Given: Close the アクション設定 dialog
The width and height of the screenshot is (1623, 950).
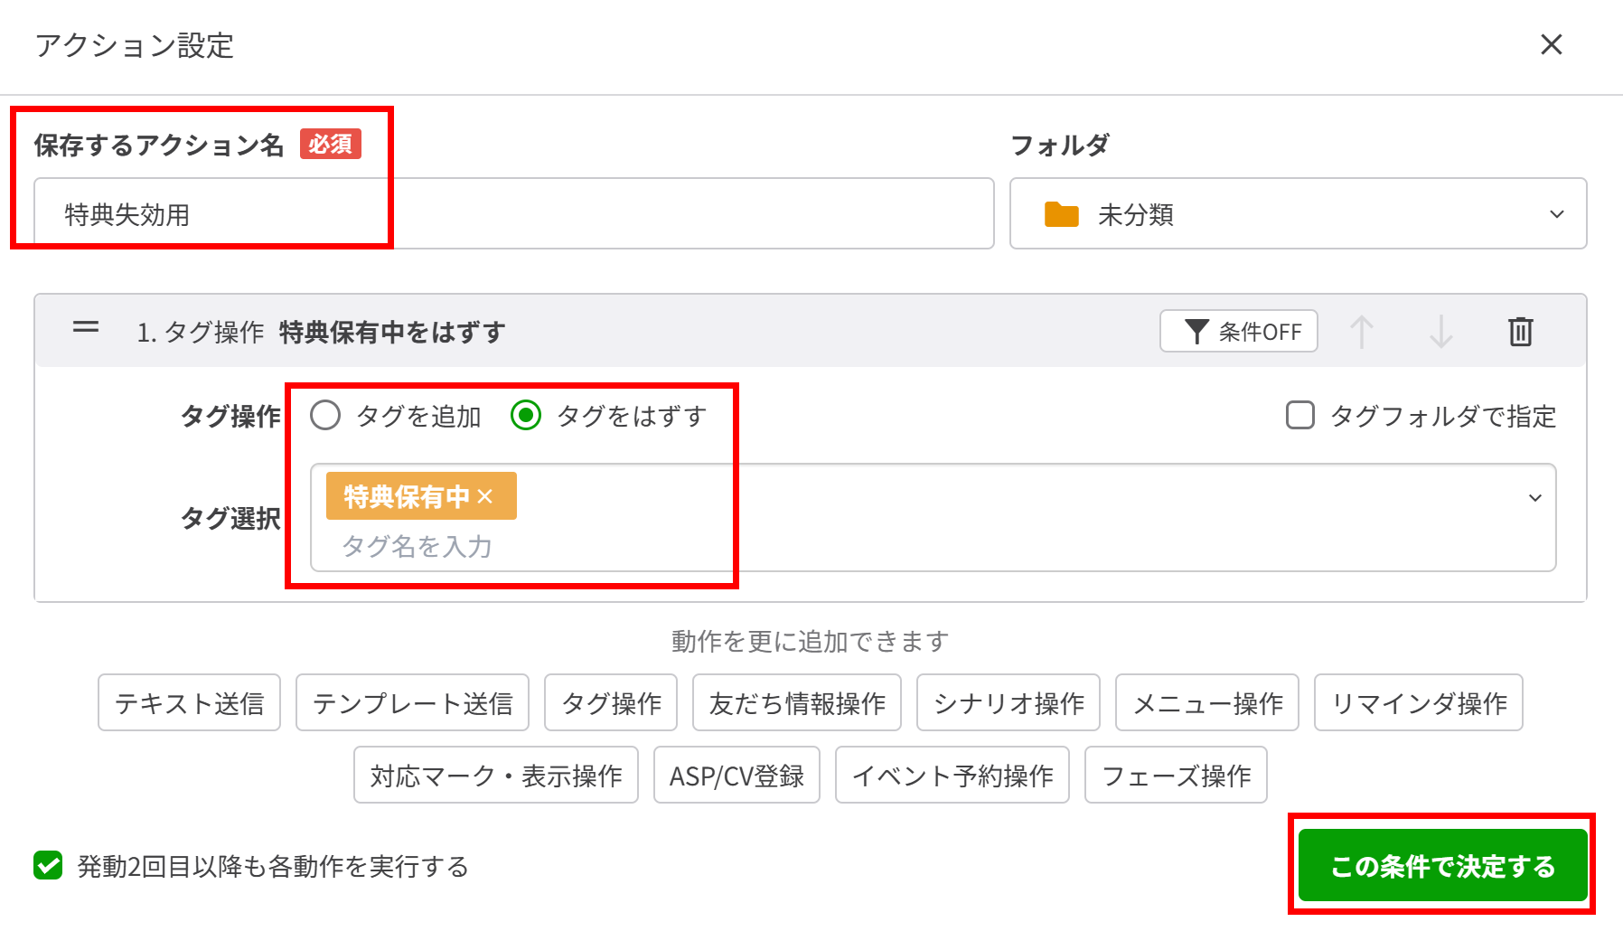Looking at the screenshot, I should (1552, 45).
